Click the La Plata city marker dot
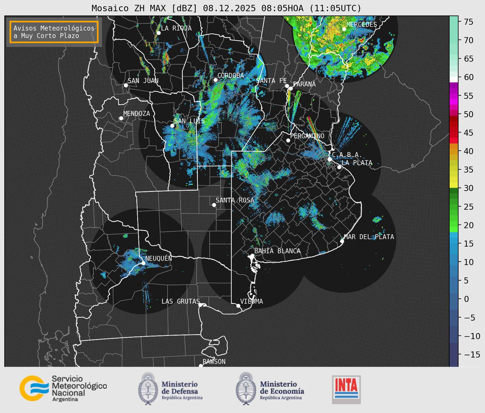485x413 pixels. [x=339, y=167]
